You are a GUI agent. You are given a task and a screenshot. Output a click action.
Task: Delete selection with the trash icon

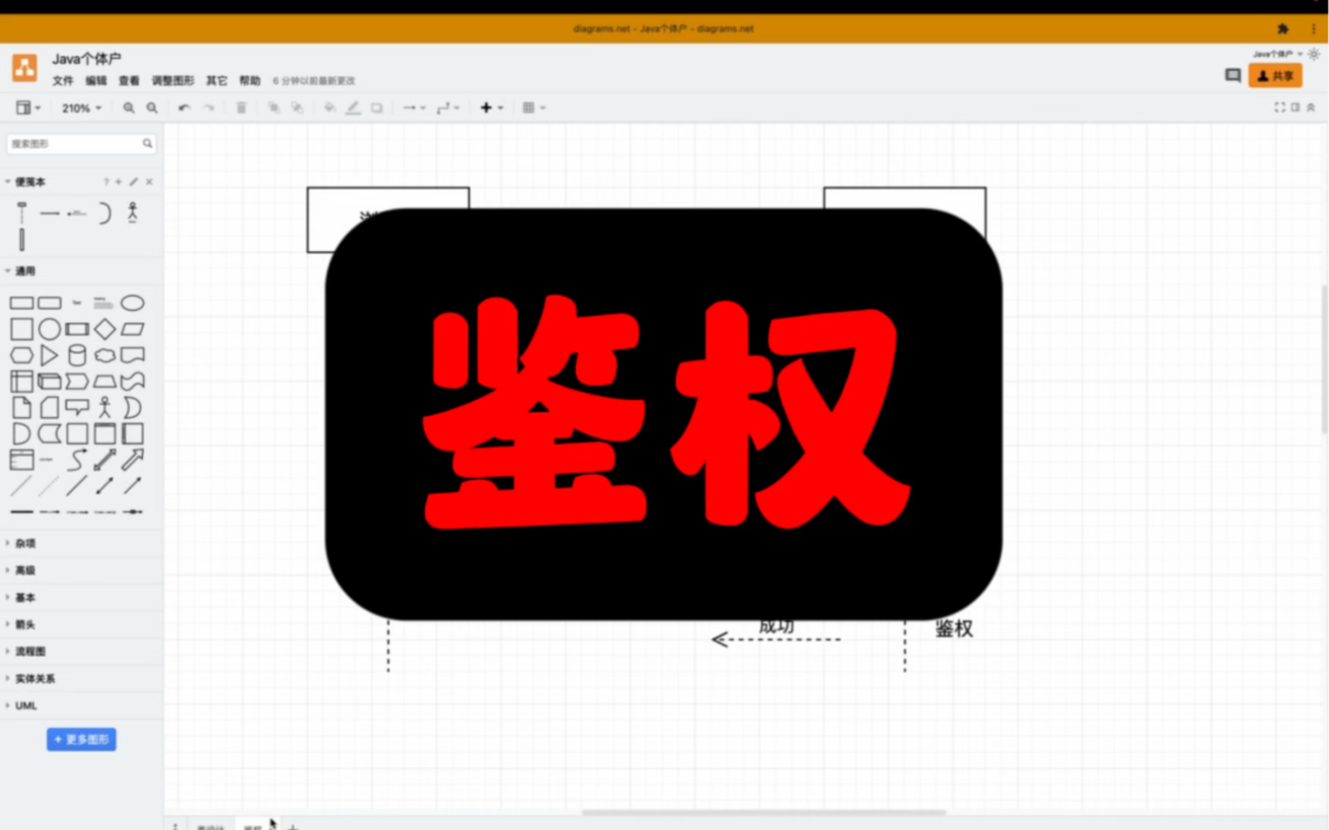[241, 108]
